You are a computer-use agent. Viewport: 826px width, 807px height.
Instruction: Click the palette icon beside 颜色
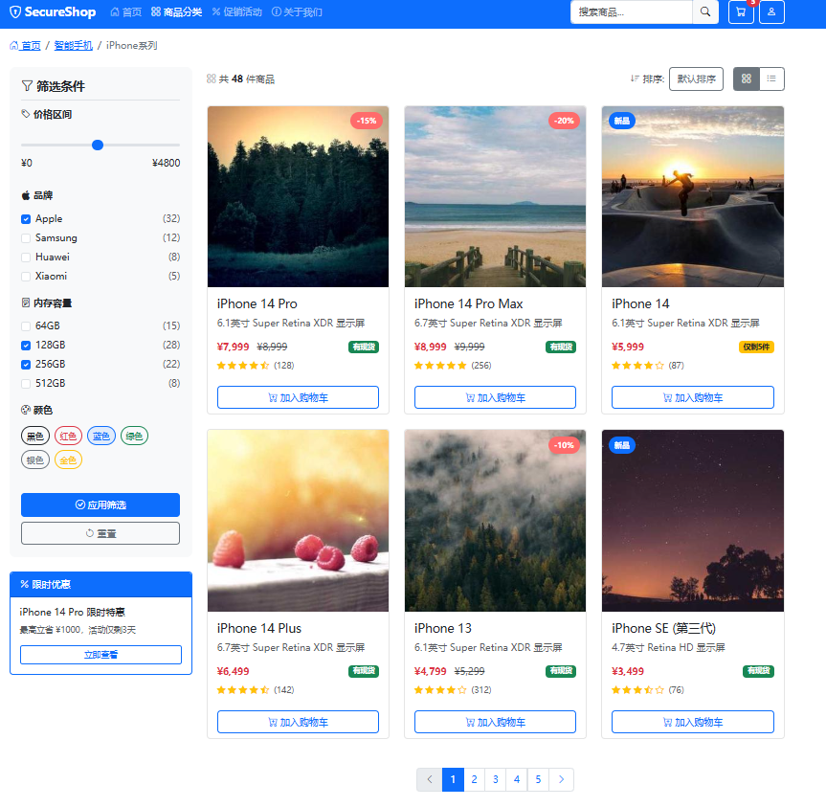25,410
